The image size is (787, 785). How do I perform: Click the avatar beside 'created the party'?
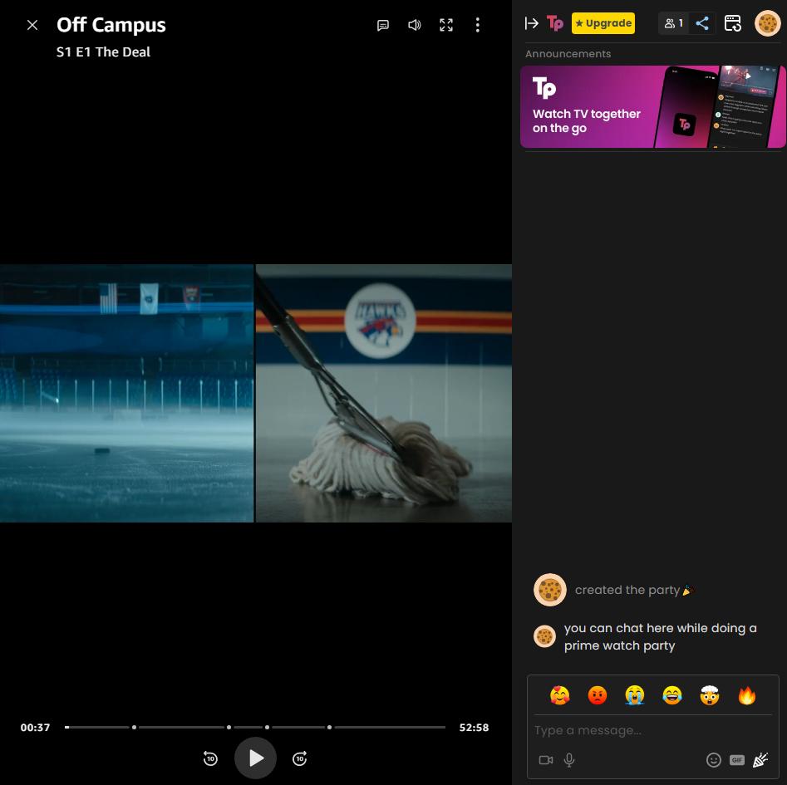tap(549, 590)
